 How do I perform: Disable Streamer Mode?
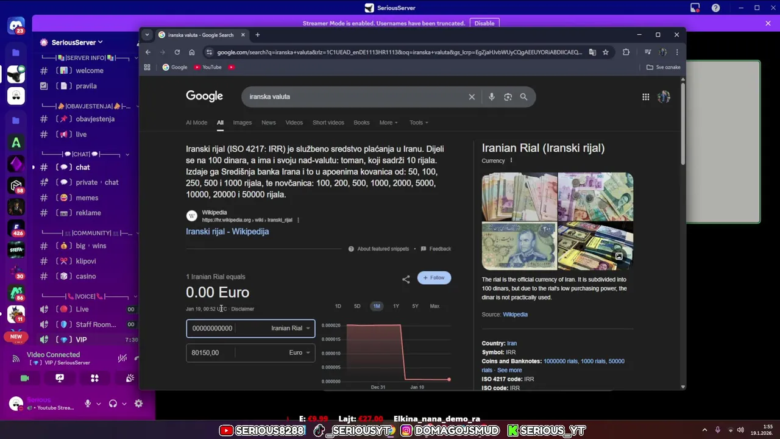coord(484,23)
